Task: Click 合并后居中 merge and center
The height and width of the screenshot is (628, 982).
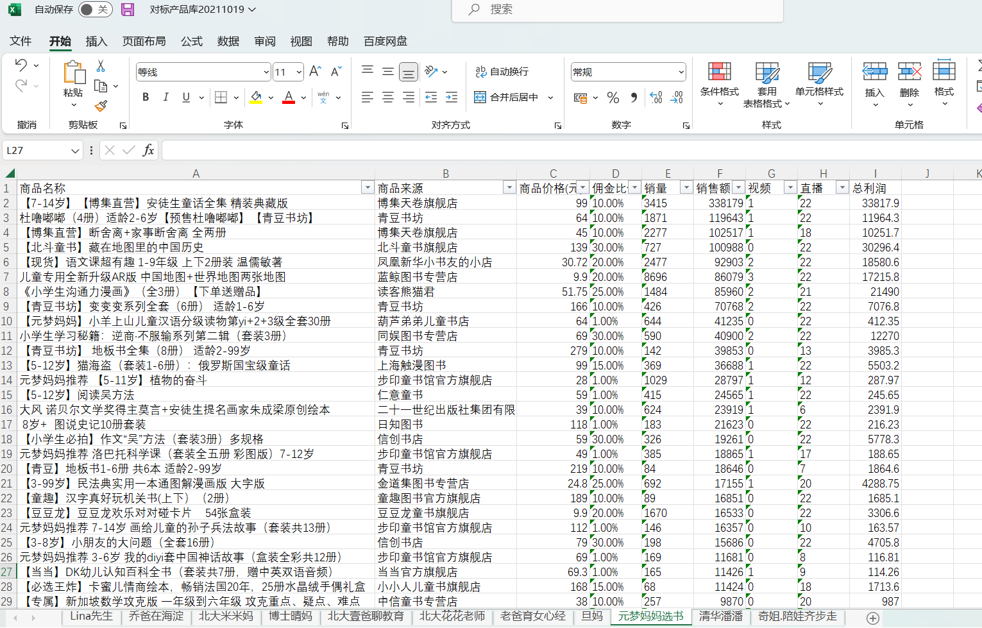Action: [x=506, y=97]
